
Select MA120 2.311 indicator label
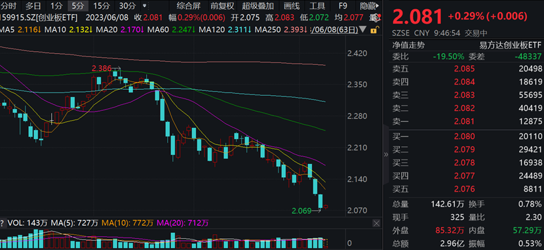click(225, 30)
